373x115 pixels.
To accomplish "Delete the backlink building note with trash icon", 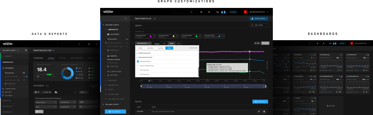I will click(264, 111).
